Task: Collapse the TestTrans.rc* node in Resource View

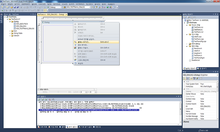Action: coord(7,19)
